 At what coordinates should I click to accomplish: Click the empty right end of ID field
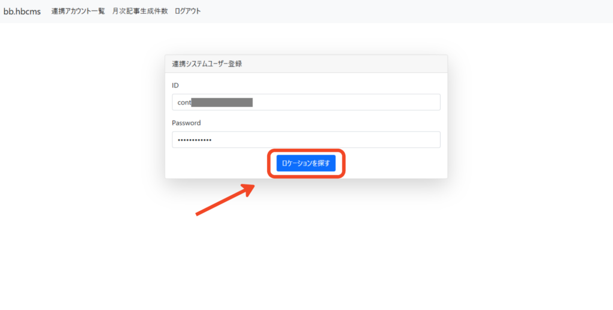pos(419,102)
